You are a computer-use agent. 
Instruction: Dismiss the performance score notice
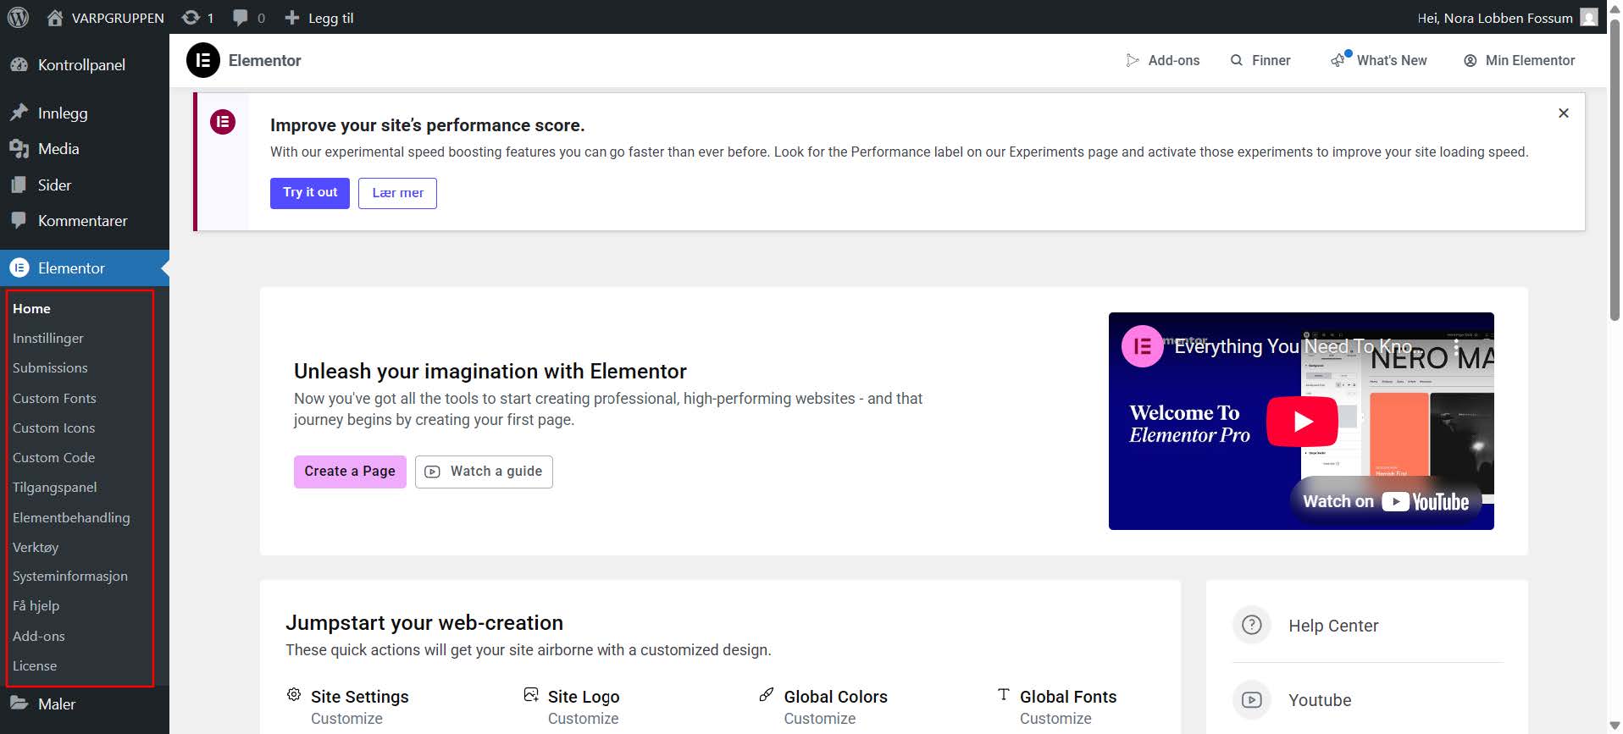click(1564, 113)
